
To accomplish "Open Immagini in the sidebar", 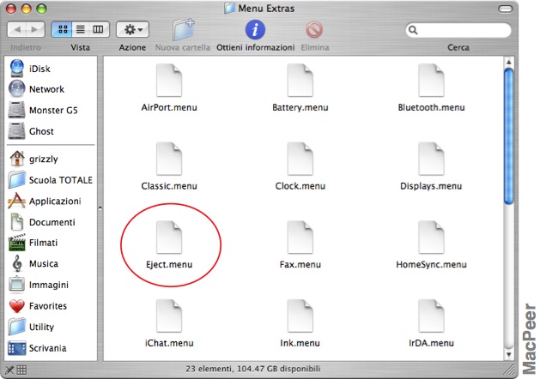I will click(x=39, y=285).
